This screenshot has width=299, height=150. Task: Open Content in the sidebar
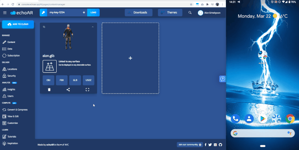click(x=9, y=42)
